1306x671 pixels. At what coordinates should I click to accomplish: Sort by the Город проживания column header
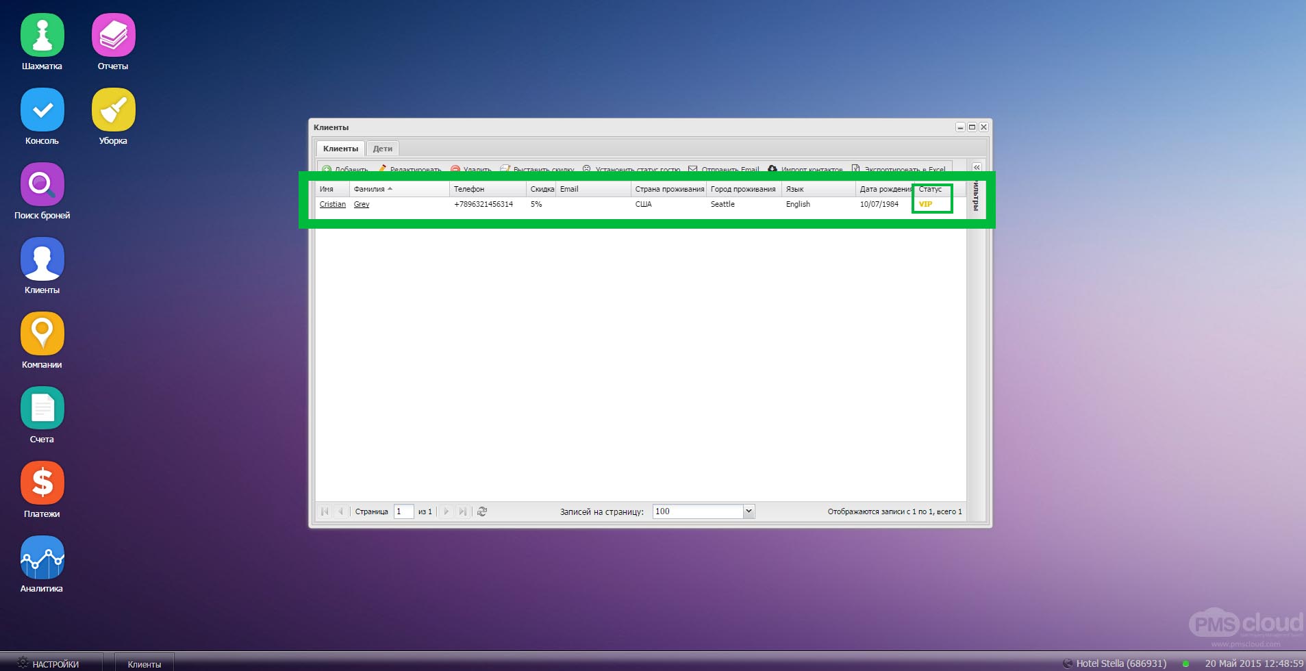(744, 189)
